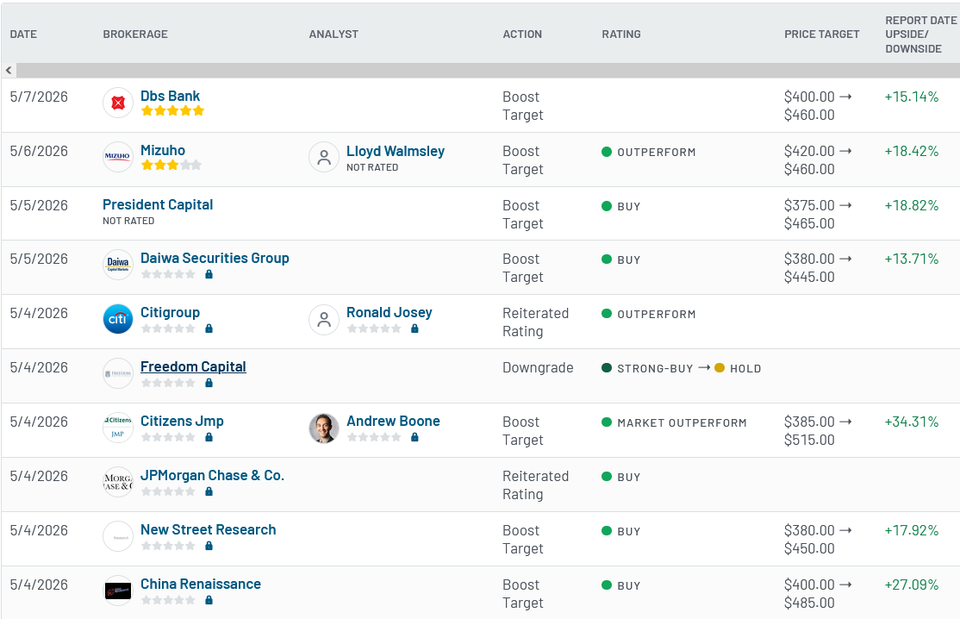Click the Freedom Capital logo icon
This screenshot has height=619, width=960.
(x=118, y=373)
